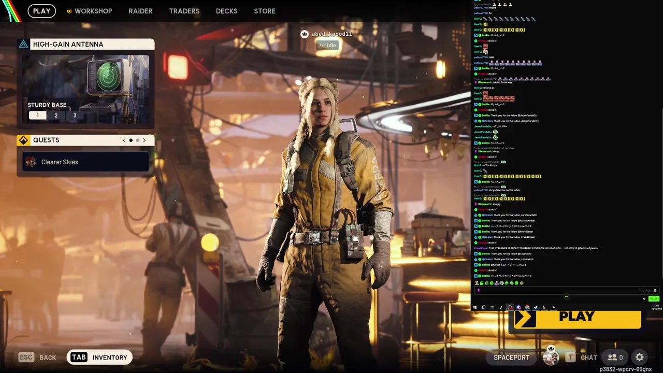Click the yellow Quests diamond icon

pos(23,140)
